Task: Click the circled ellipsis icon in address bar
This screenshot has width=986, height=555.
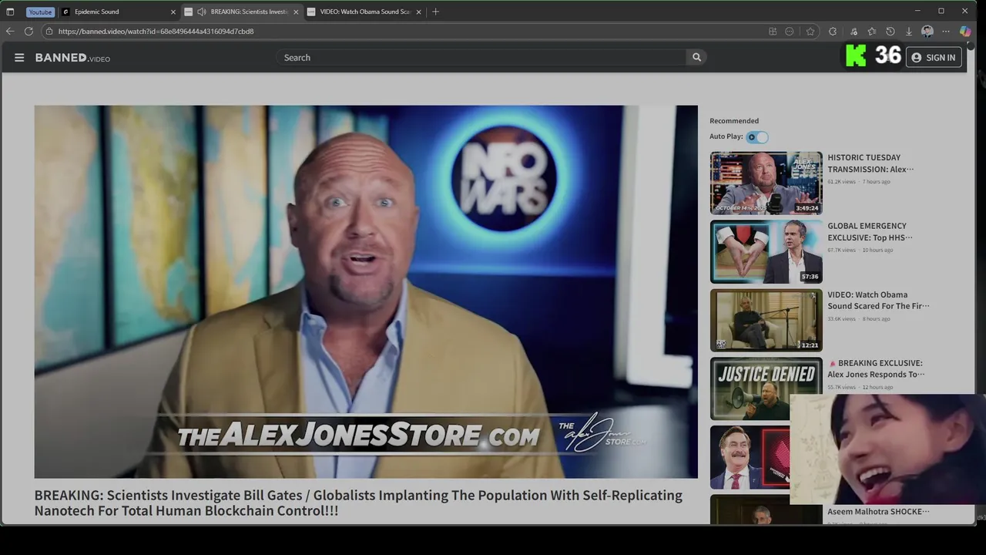Action: tap(790, 31)
